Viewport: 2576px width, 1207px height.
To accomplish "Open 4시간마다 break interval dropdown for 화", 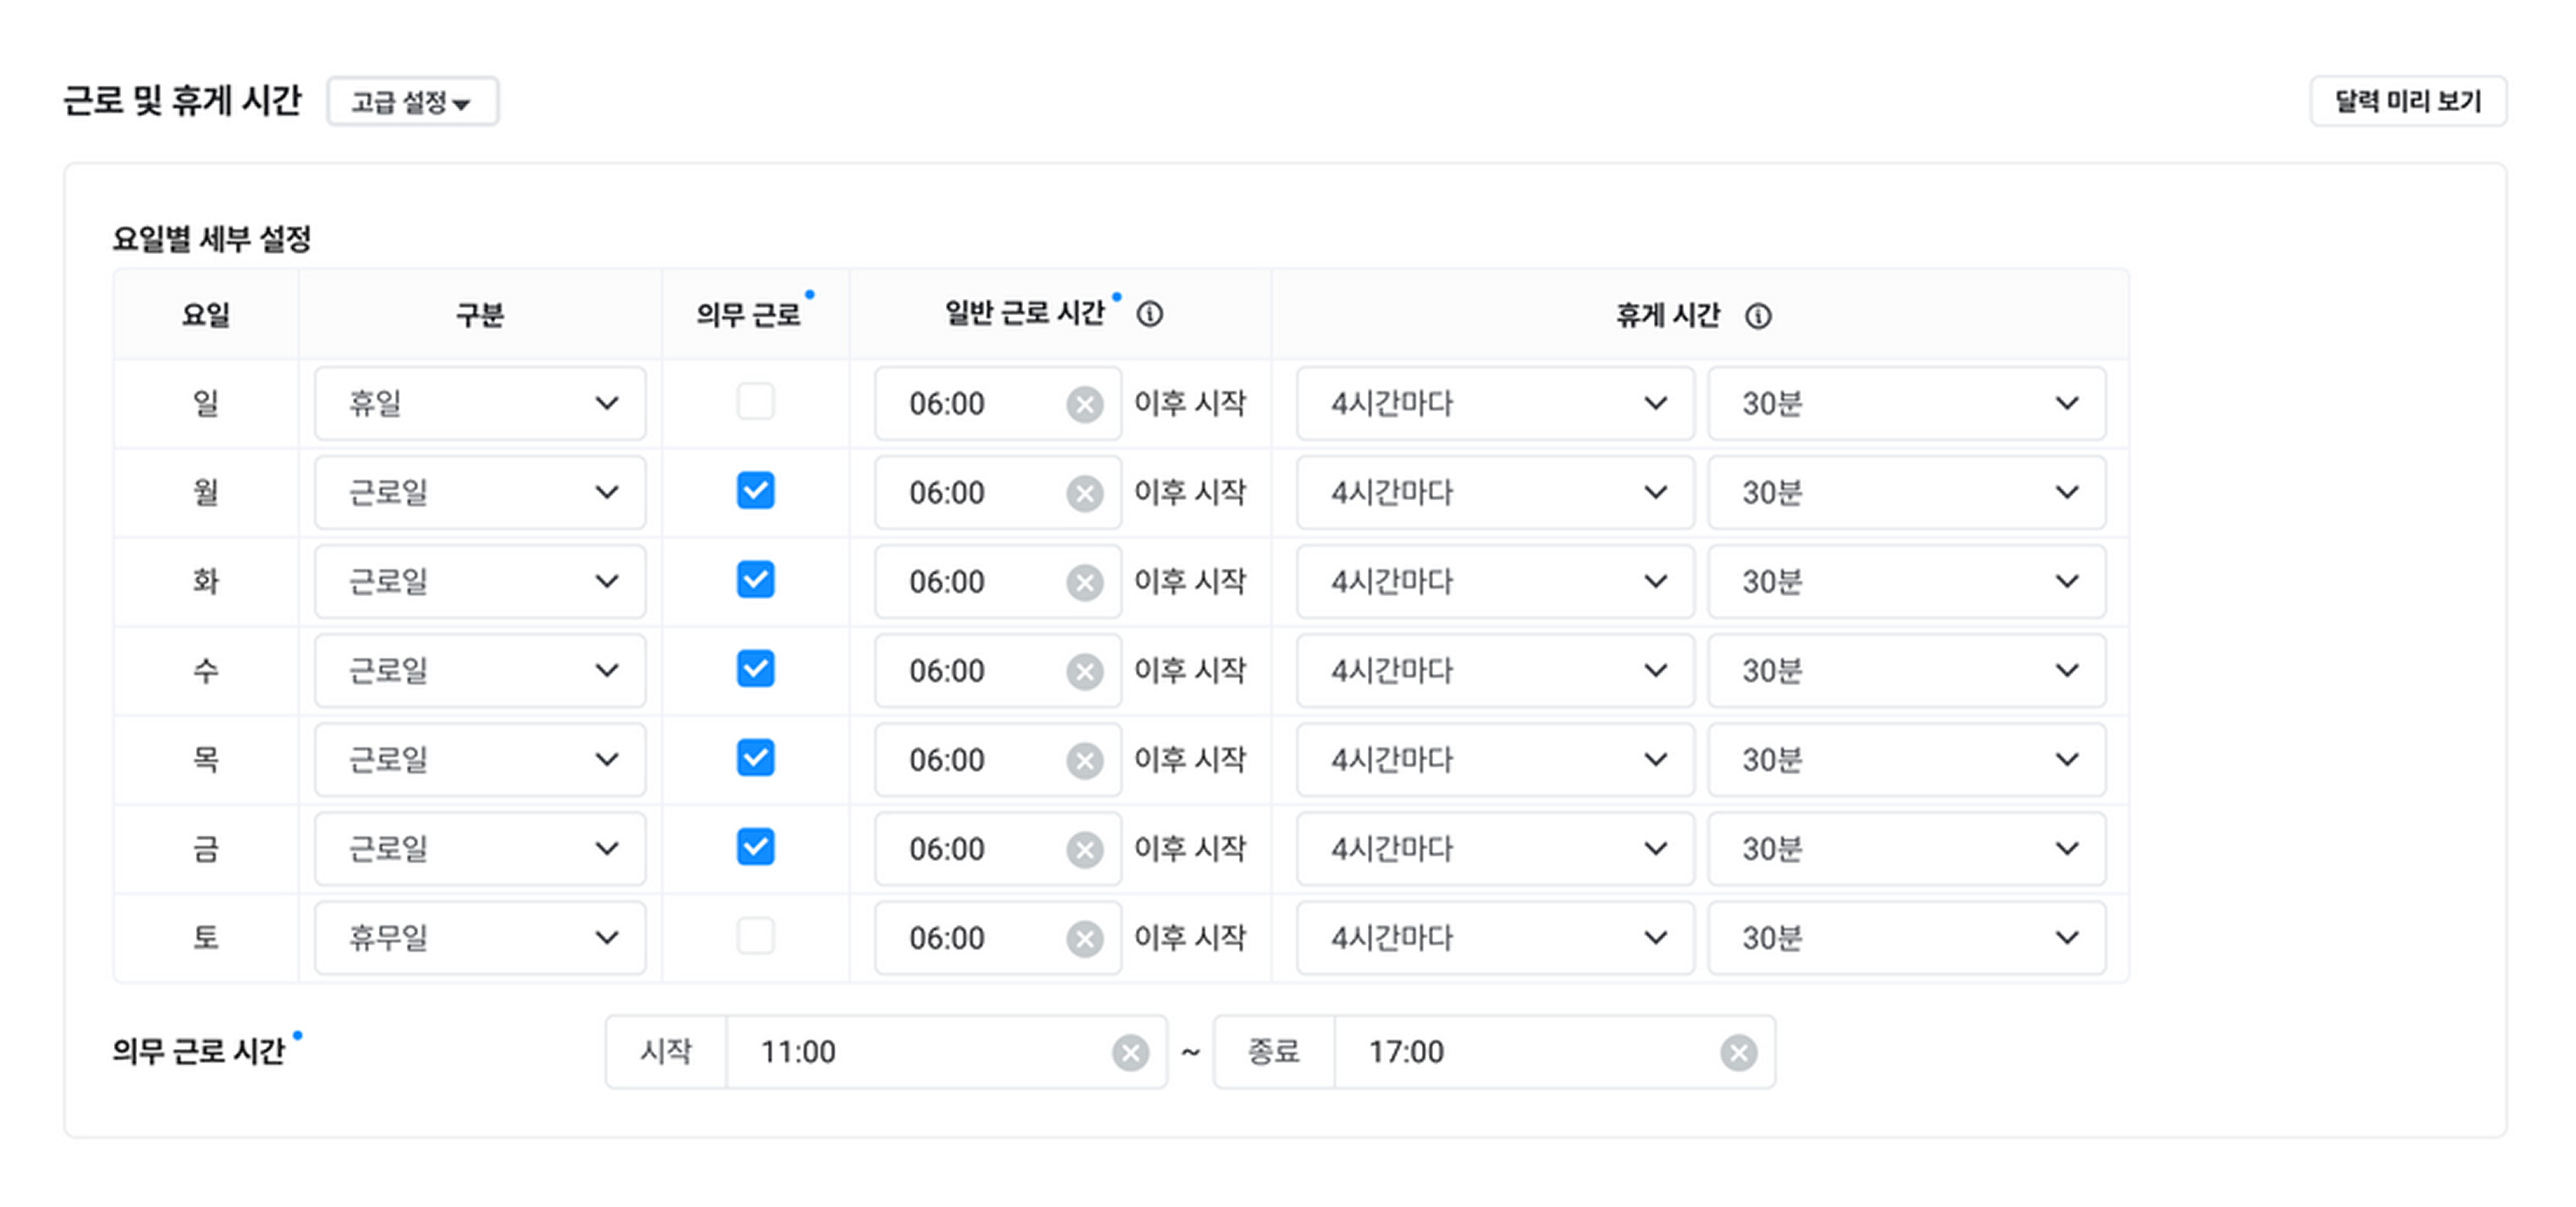I will (x=1495, y=581).
